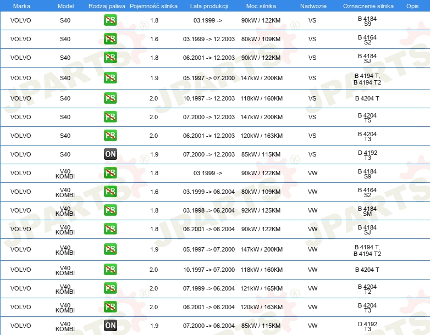Click capacity 1.6 in the V40 KOMBI row
The width and height of the screenshot is (430, 335).
coord(154,192)
